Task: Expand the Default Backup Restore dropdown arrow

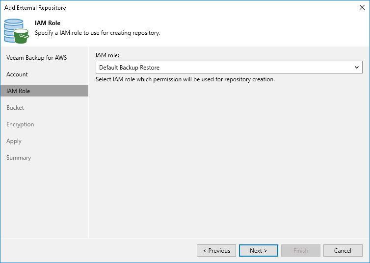Action: (357, 68)
